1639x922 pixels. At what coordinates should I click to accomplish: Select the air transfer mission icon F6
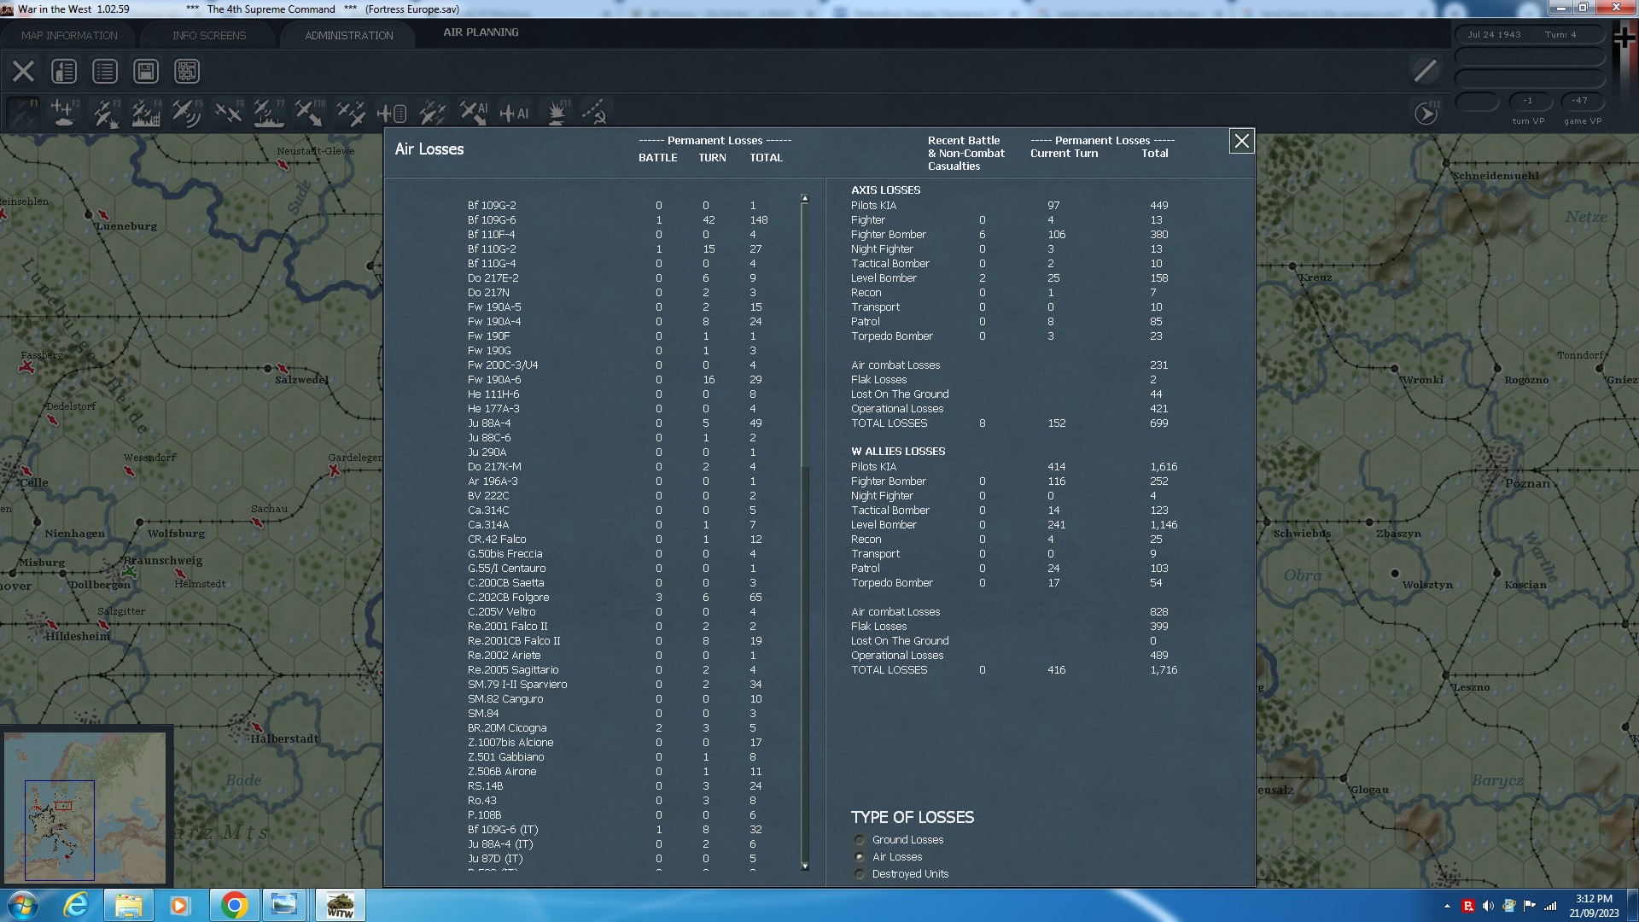pos(228,111)
